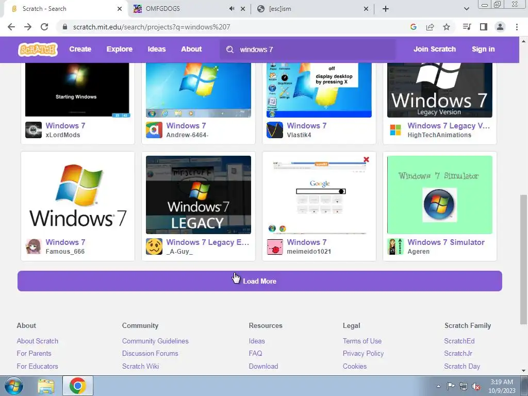
Task: Click Chrome icon on taskbar
Action: pos(77,386)
